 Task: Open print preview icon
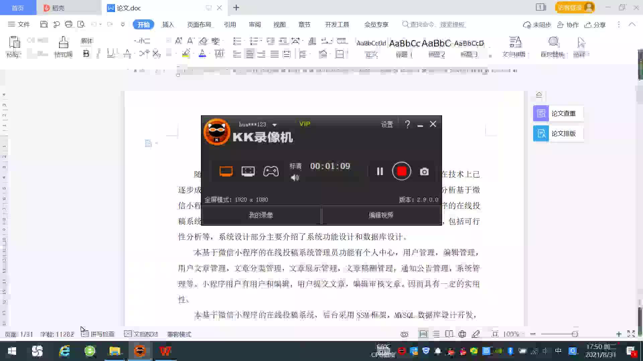pyautogui.click(x=81, y=24)
